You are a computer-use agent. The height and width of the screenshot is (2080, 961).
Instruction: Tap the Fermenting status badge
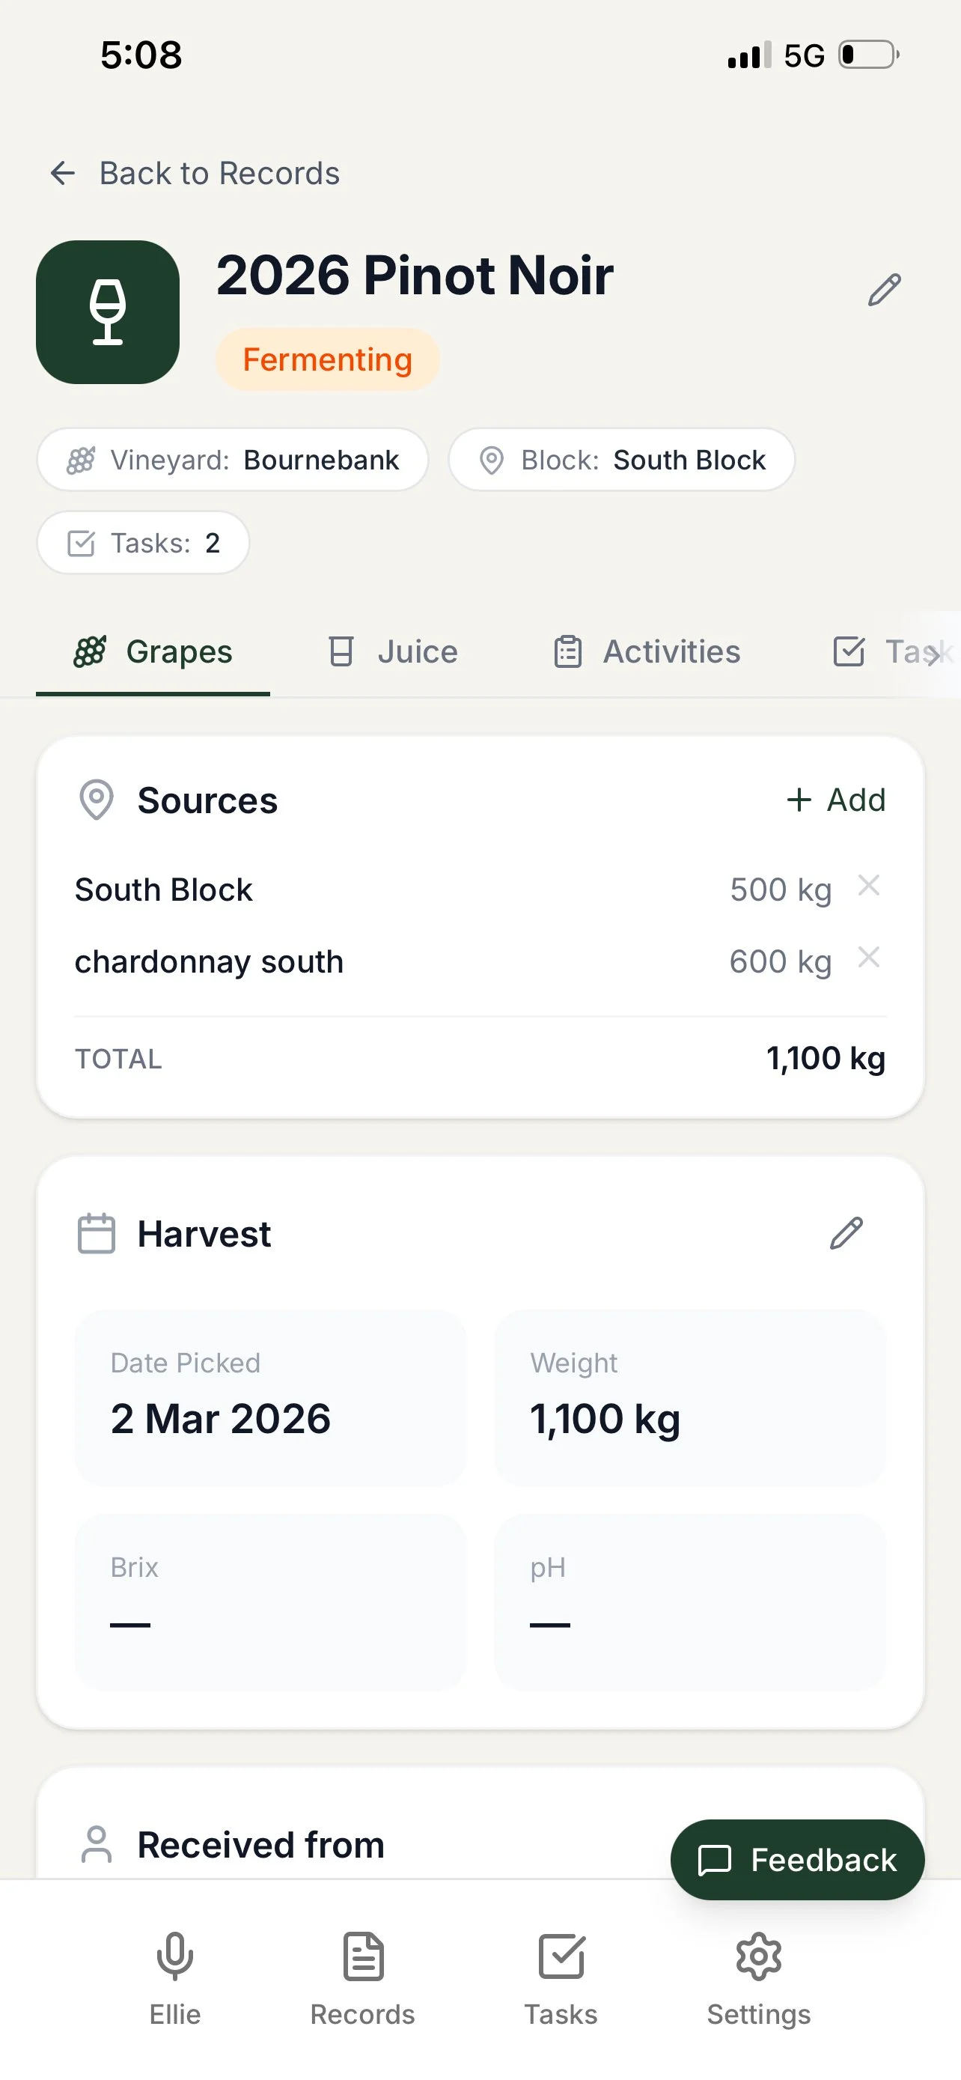click(x=328, y=359)
